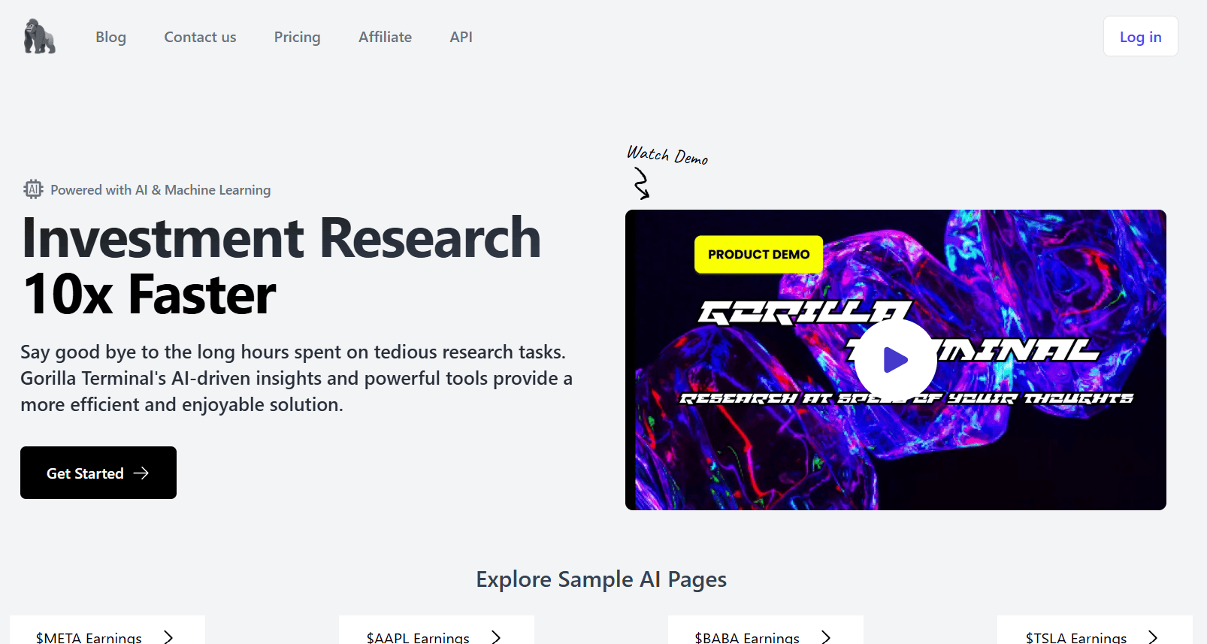1207x644 pixels.
Task: Click the $BABA Earnings label
Action: [747, 637]
